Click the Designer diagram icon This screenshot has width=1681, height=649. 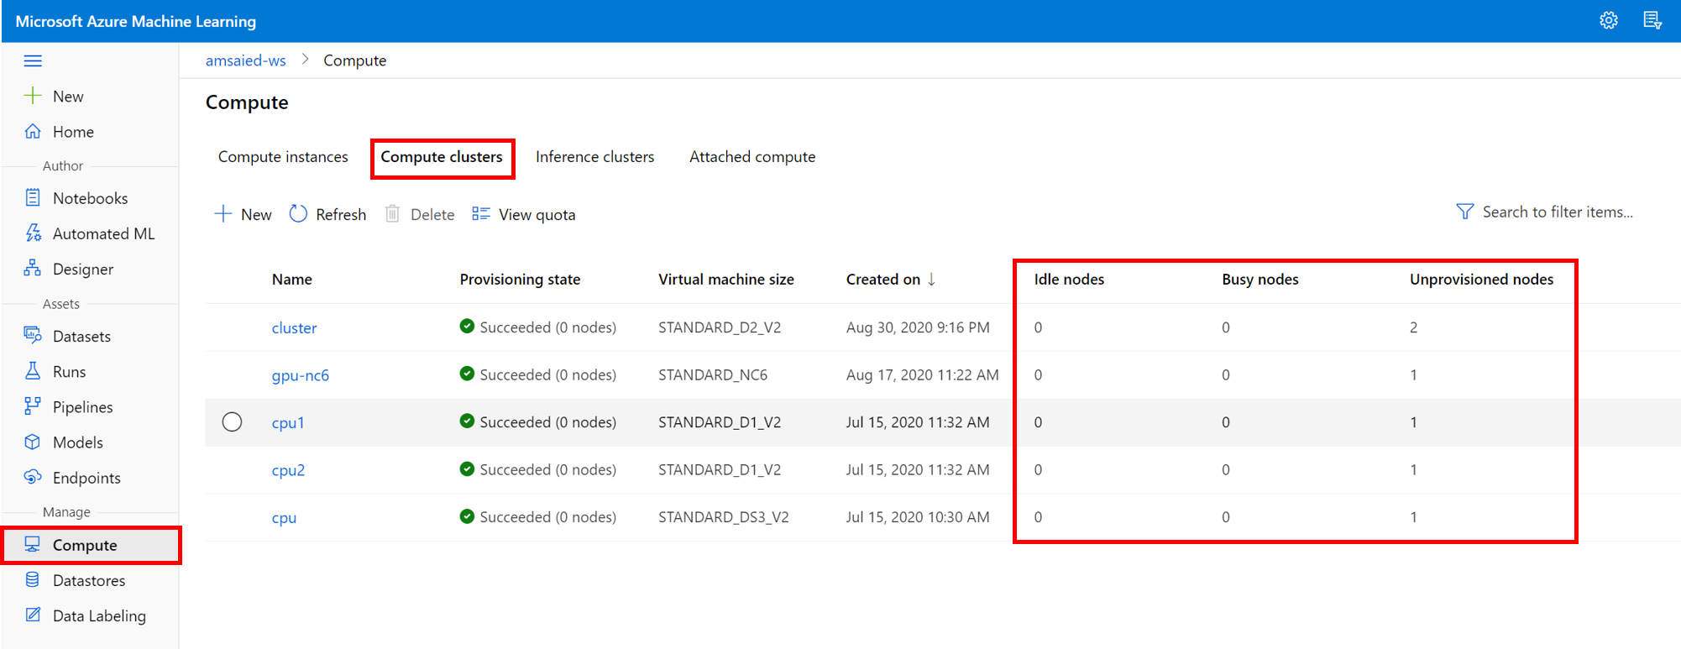[33, 268]
